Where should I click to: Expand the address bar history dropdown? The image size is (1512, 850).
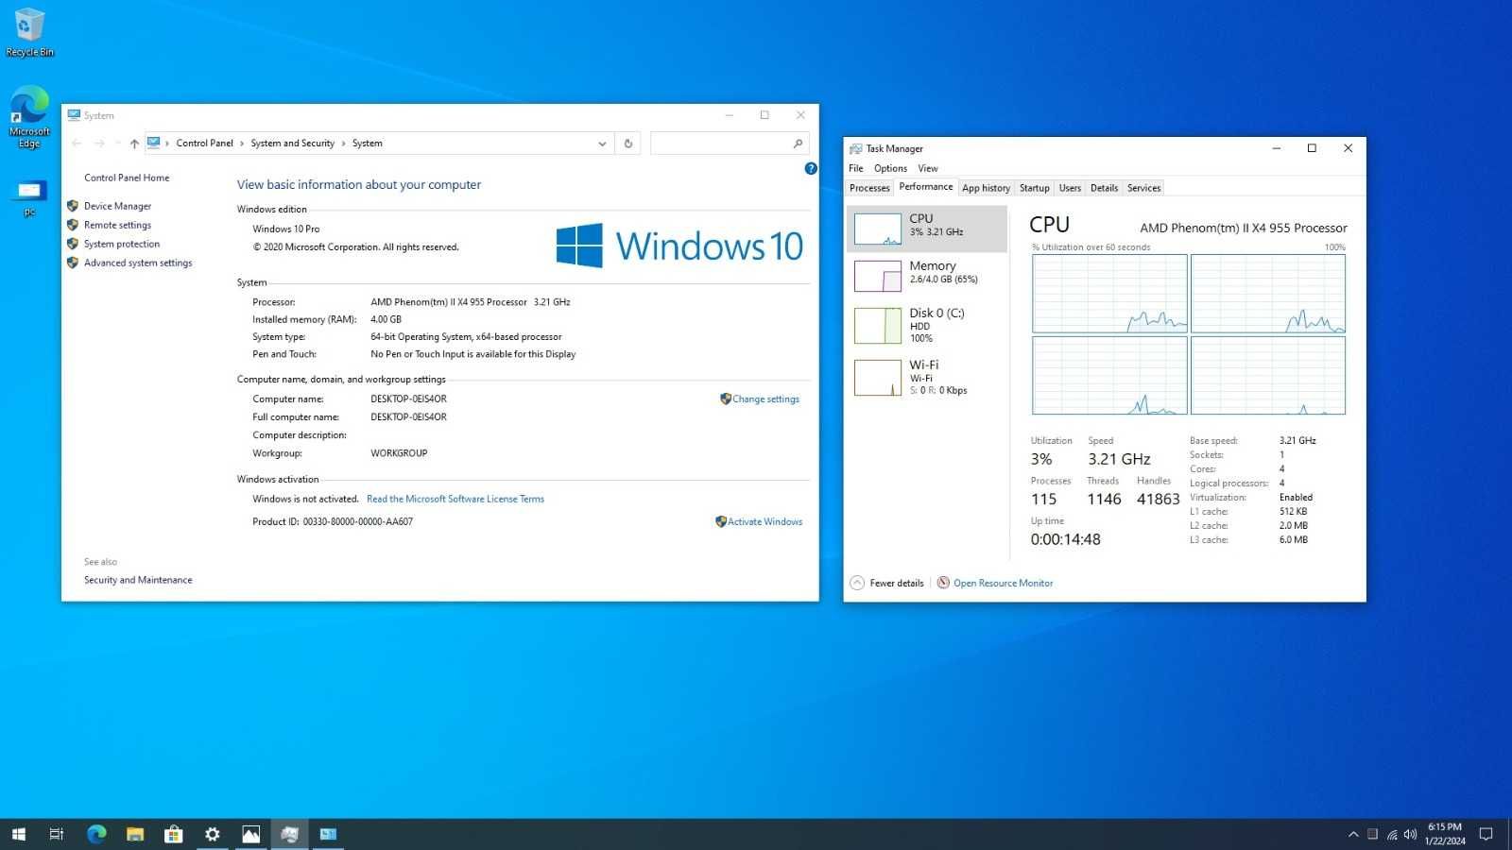[x=602, y=144]
